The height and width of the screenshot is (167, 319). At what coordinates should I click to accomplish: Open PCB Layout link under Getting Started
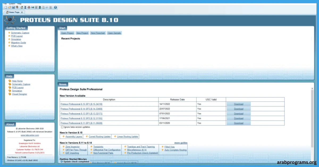pos(17,36)
